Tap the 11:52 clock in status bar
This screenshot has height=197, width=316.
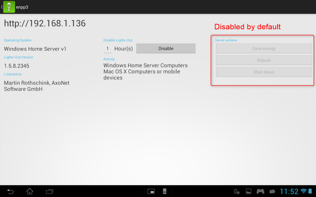(289, 191)
